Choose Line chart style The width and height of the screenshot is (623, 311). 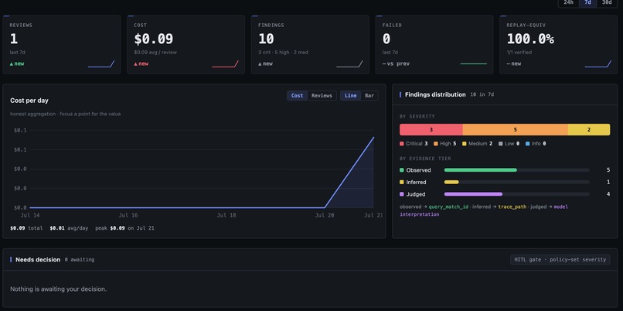[350, 95]
